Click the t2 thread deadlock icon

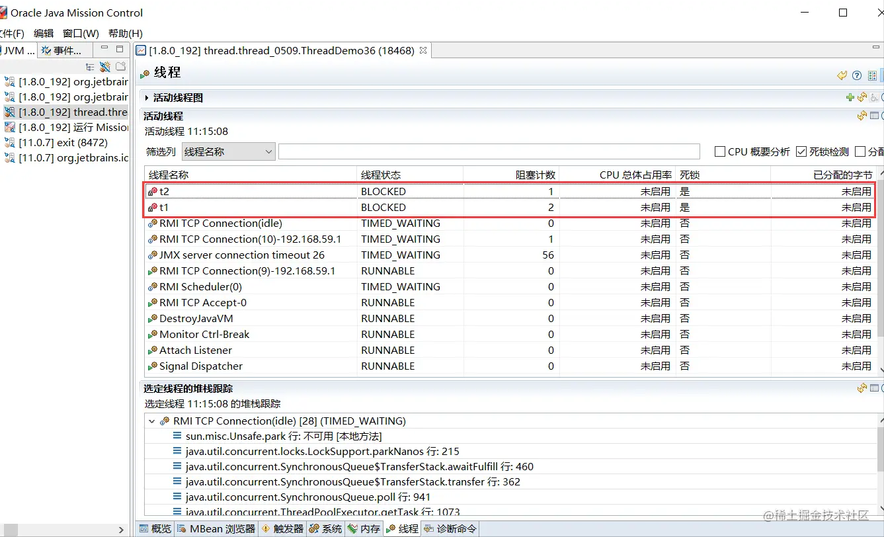point(153,191)
